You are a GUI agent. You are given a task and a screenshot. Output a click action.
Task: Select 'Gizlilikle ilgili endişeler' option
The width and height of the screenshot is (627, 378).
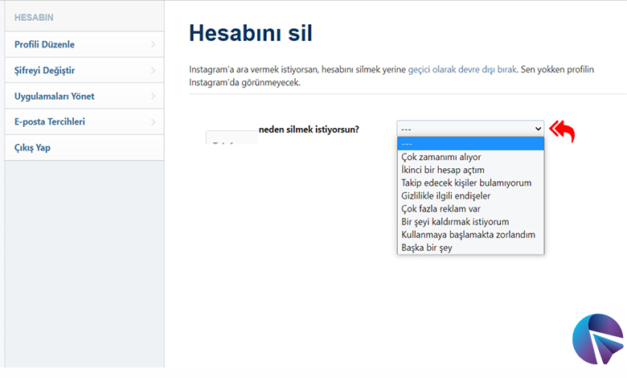(445, 196)
